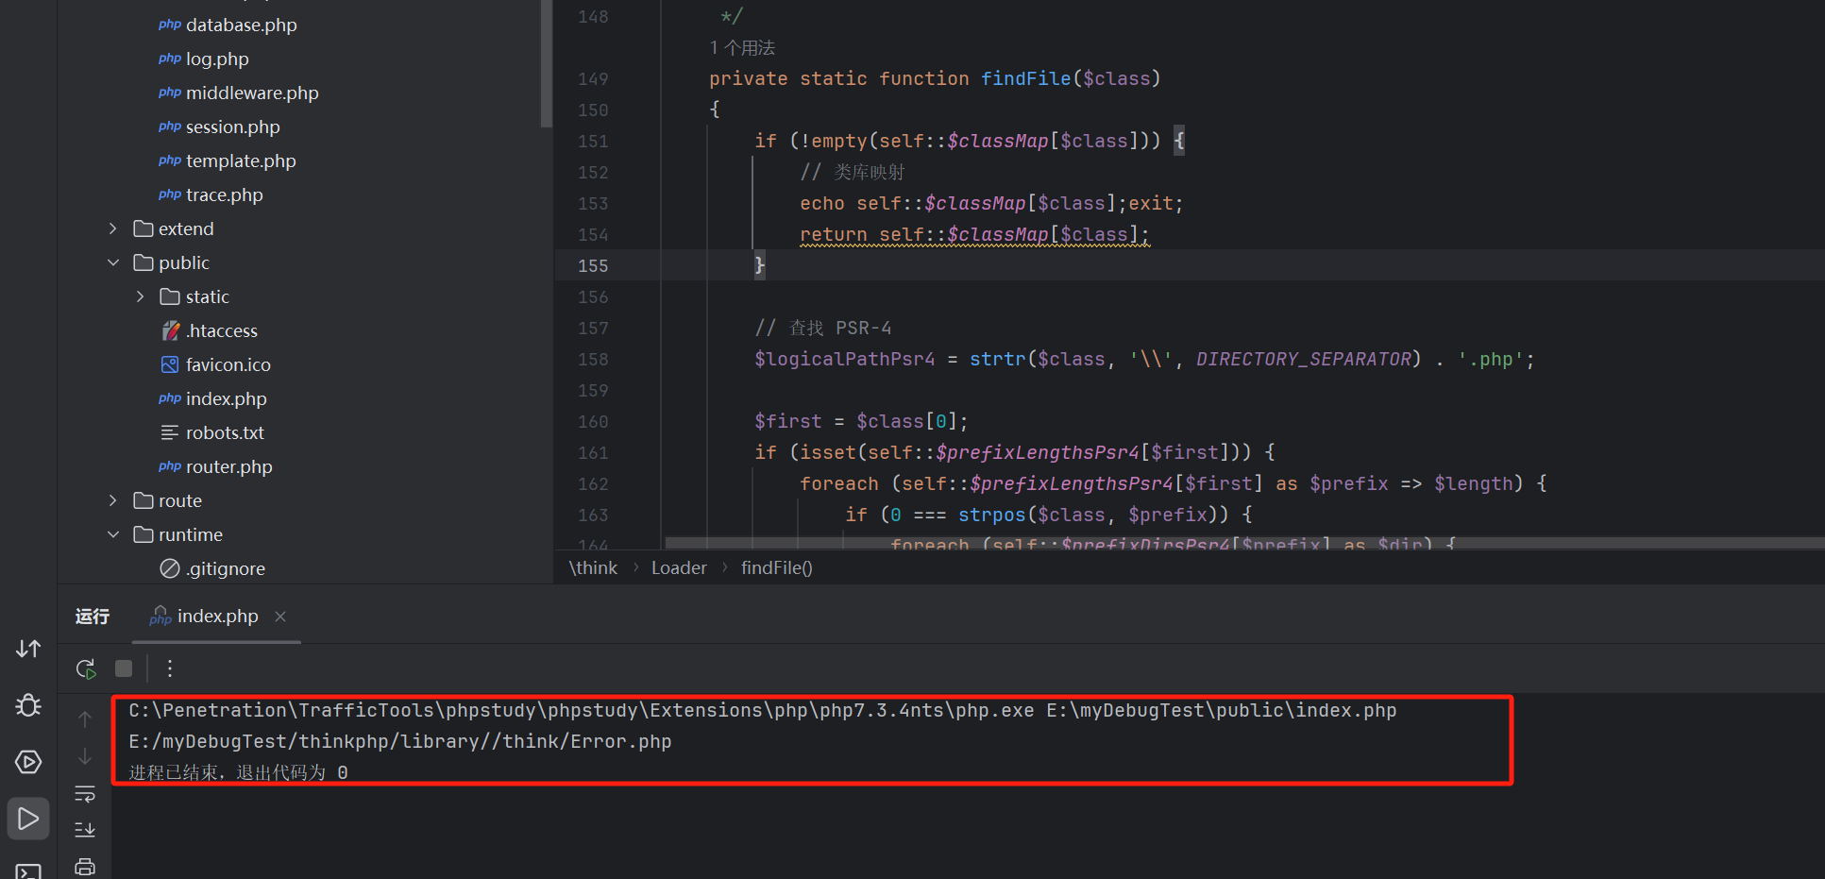This screenshot has height=879, width=1825.
Task: Click the php.exe command line in console
Action: 763,710
